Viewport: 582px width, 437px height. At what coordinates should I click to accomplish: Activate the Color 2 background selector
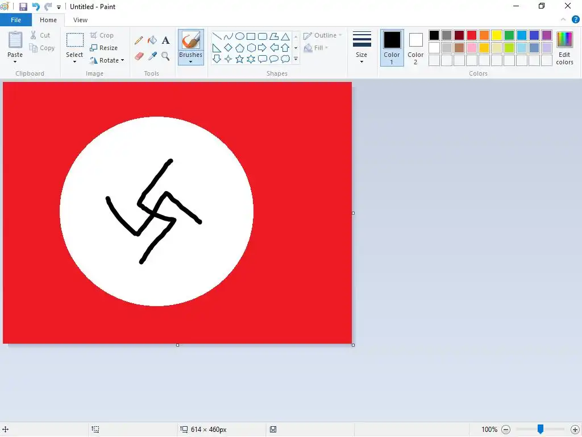[415, 48]
